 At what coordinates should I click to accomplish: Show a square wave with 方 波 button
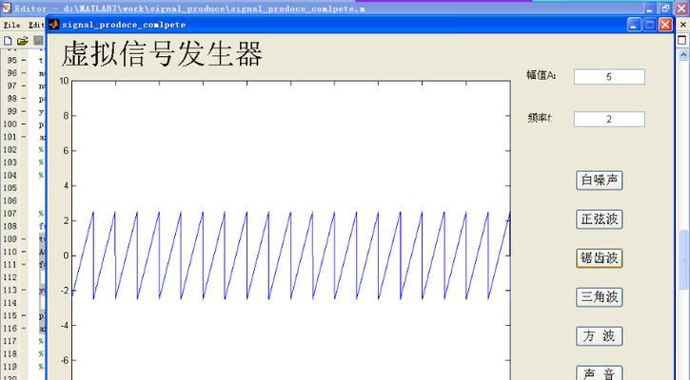tap(599, 336)
